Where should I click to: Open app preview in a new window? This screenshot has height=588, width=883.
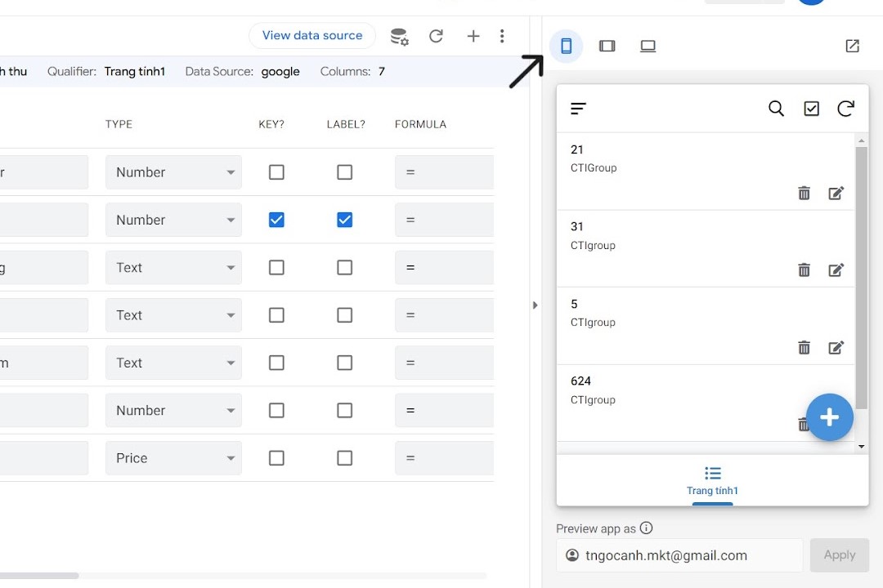tap(852, 46)
